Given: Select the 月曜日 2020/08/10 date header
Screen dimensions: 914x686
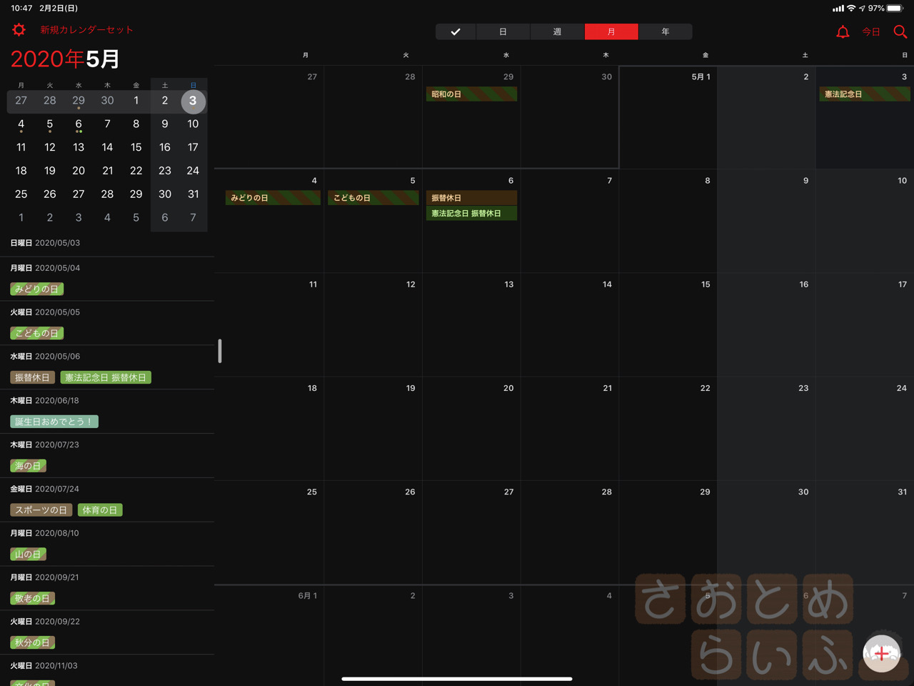Looking at the screenshot, I should pos(45,533).
